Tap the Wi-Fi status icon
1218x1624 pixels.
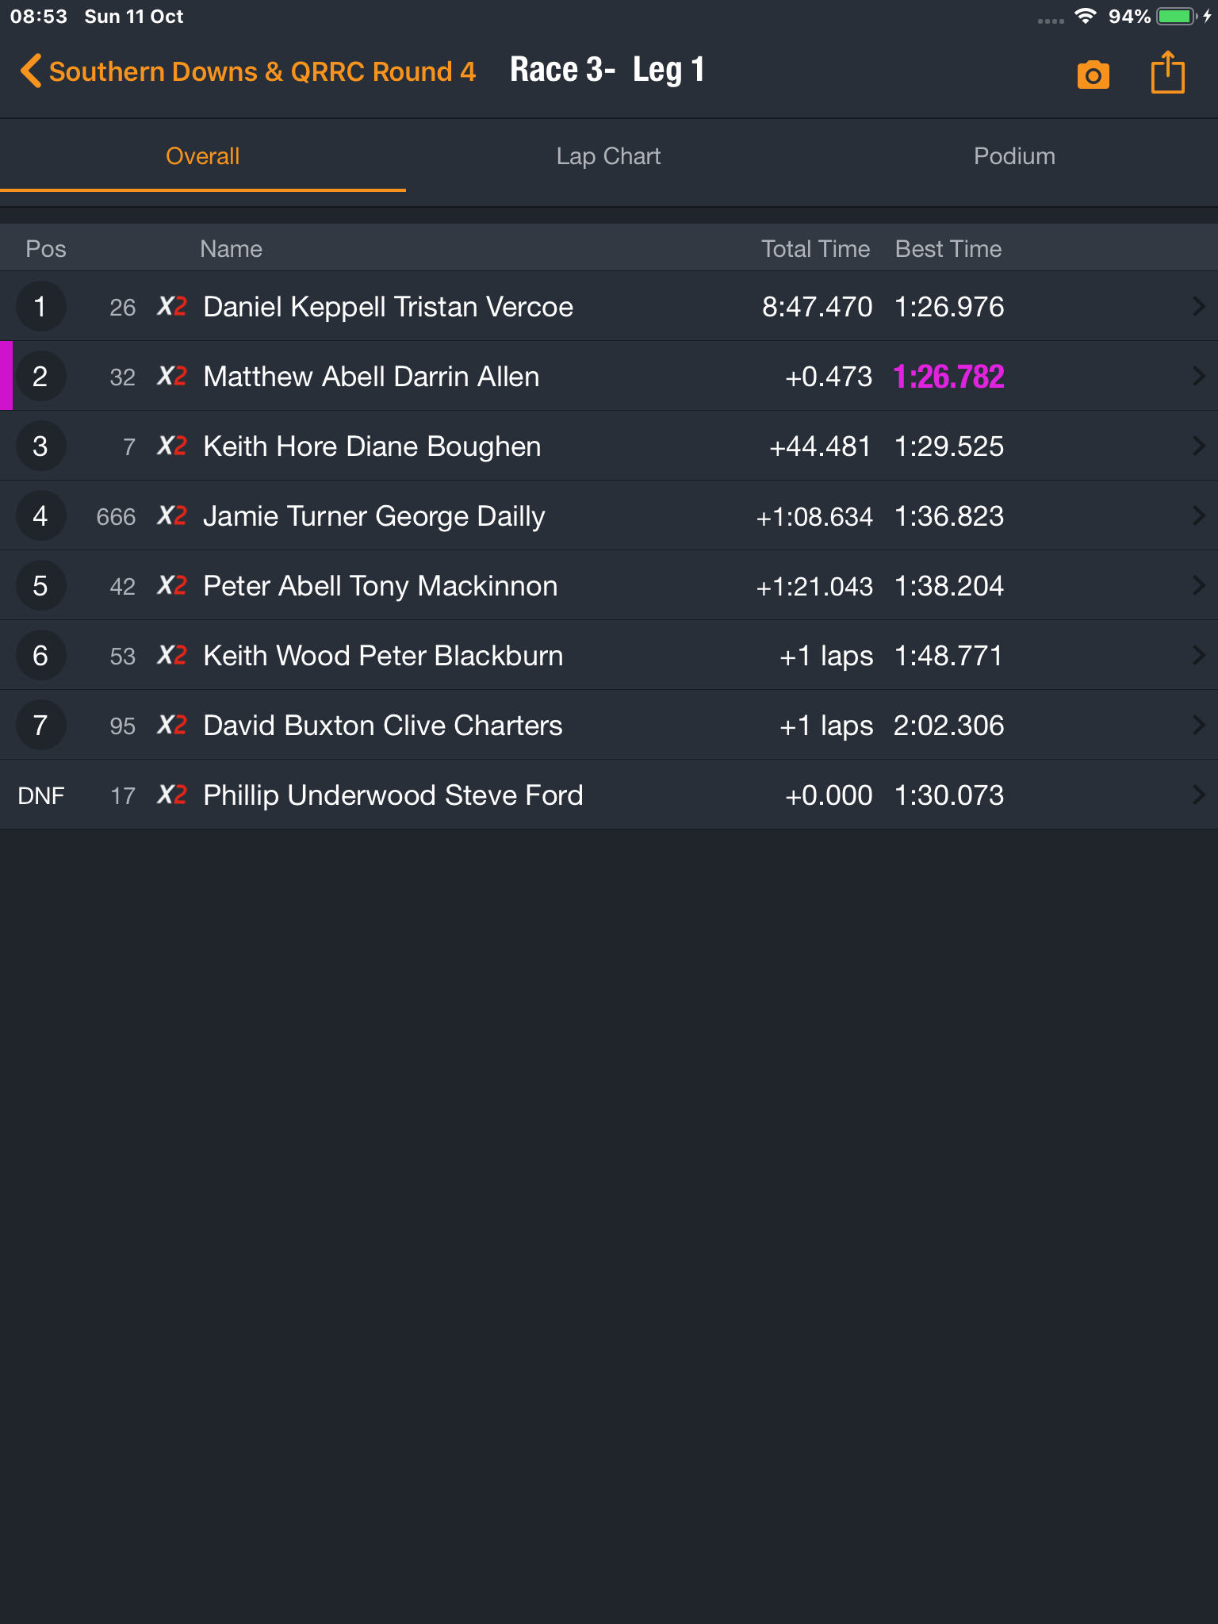[x=1085, y=17]
